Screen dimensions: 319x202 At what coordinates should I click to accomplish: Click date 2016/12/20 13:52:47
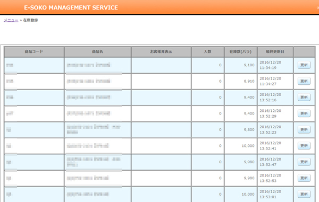pyautogui.click(x=271, y=162)
